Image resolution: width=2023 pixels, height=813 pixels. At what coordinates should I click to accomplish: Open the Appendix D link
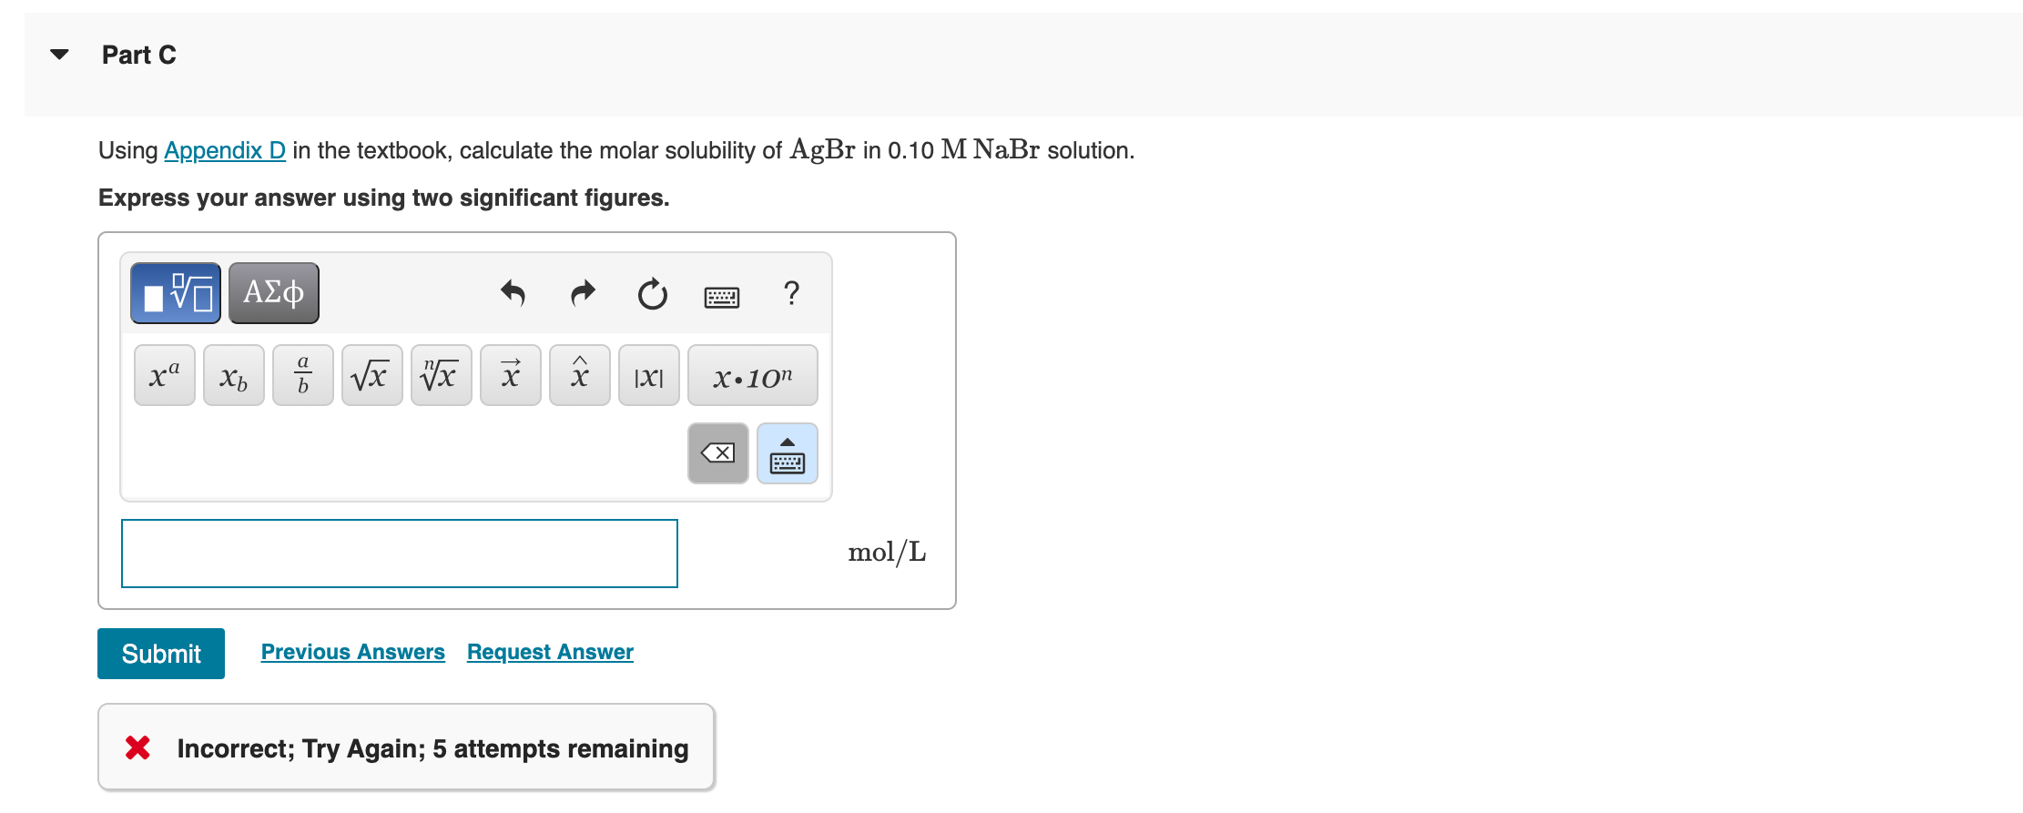224,150
